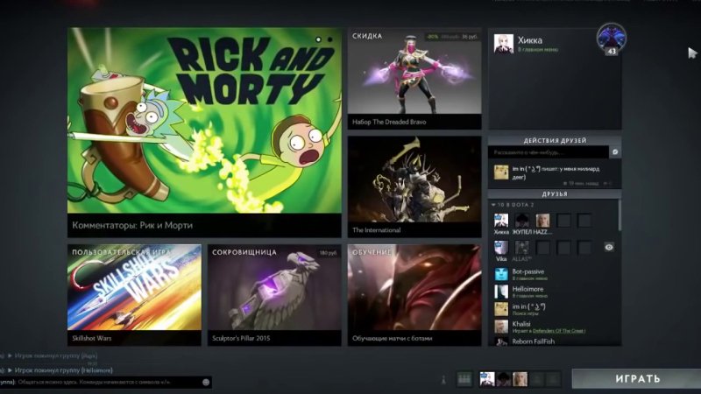The width and height of the screenshot is (701, 394).
Task: Collapse the '10 в Dota 2' friends group
Action: coord(513,205)
